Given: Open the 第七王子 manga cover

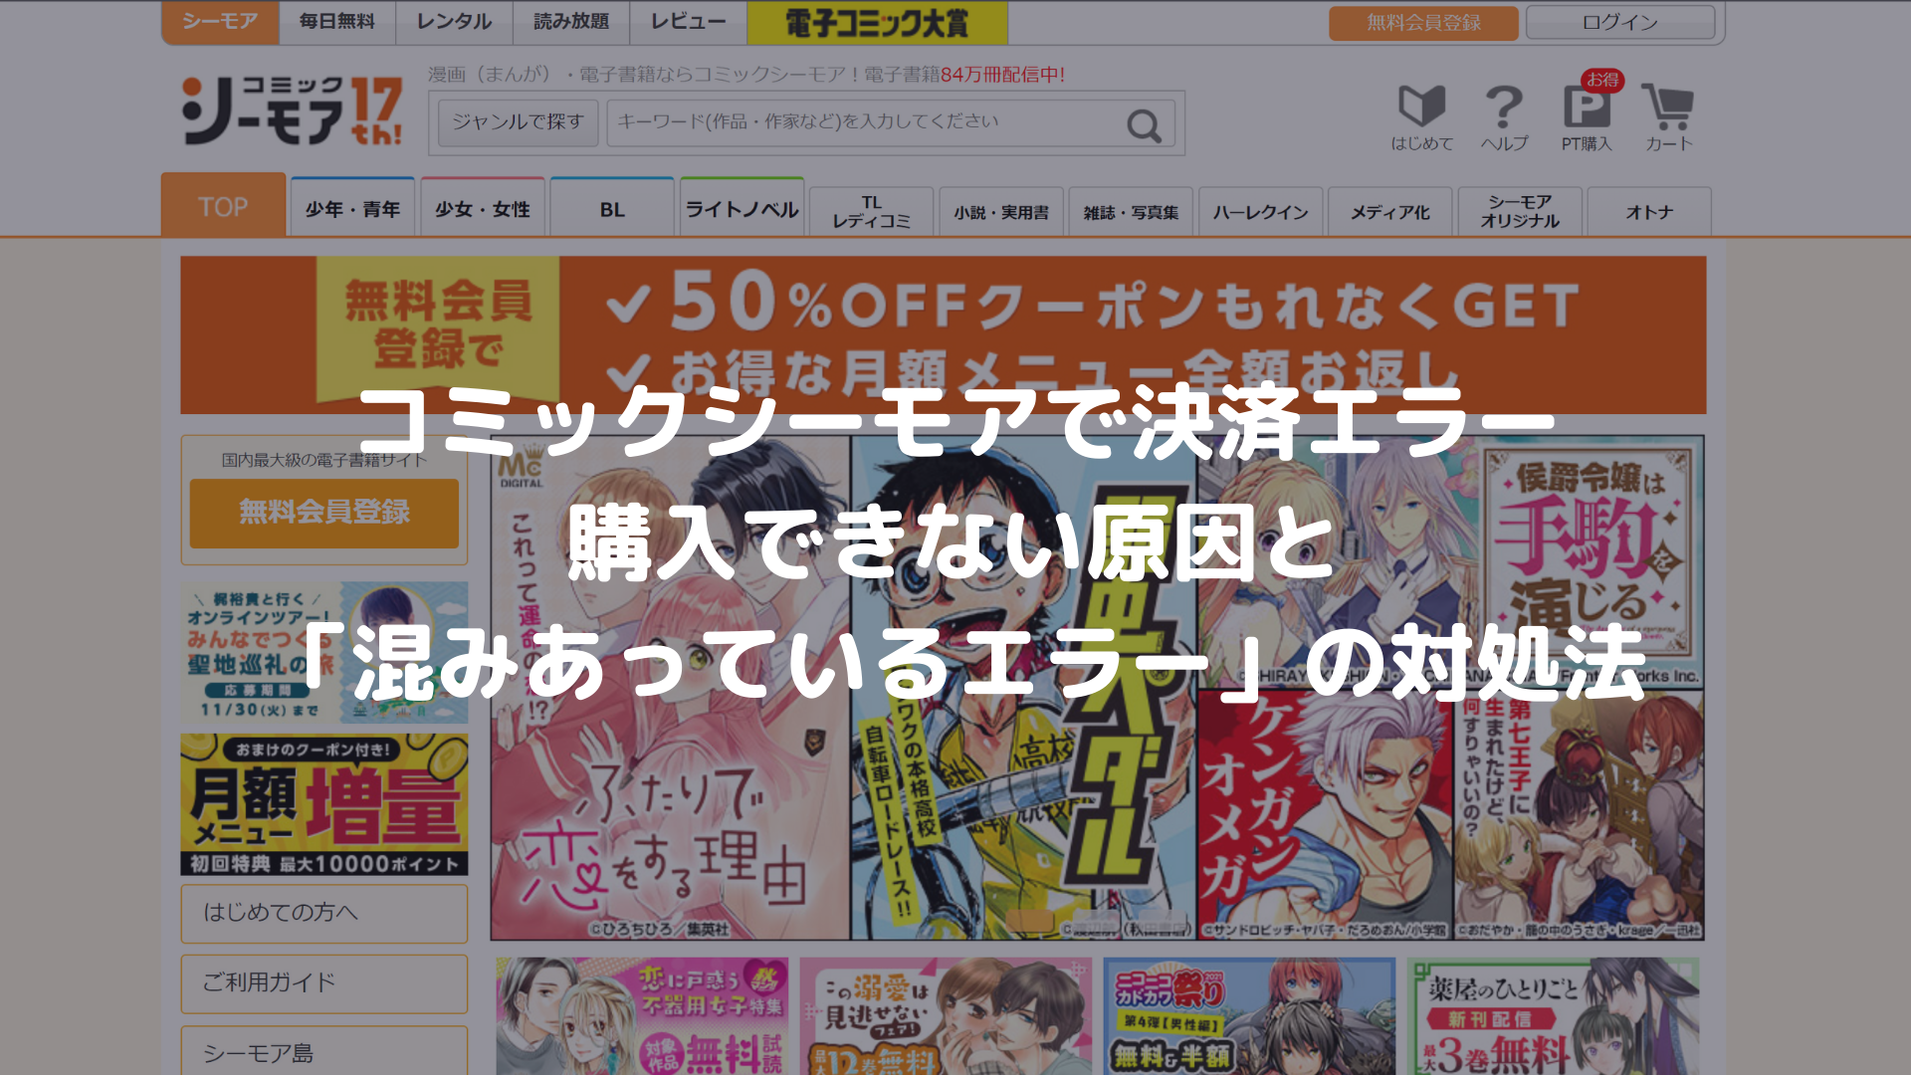Looking at the screenshot, I should click(1580, 815).
